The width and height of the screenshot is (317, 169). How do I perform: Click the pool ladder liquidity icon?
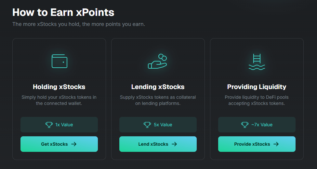(257, 62)
